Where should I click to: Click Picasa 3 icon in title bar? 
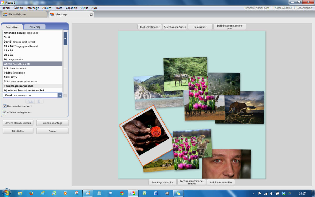3,2
